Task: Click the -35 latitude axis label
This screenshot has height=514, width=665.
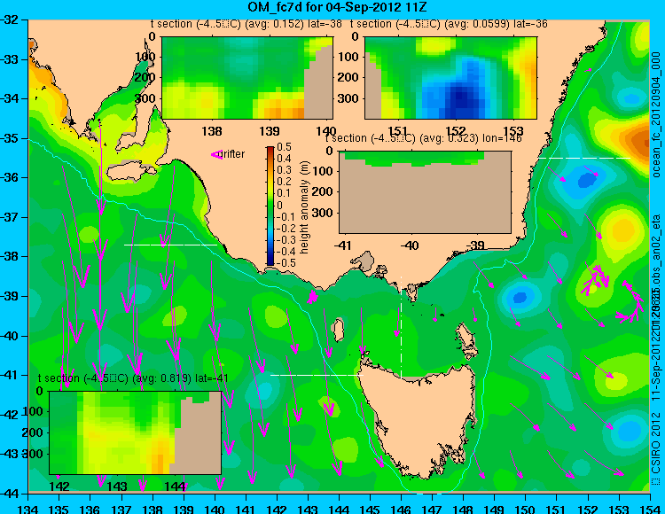Action: pyautogui.click(x=9, y=138)
